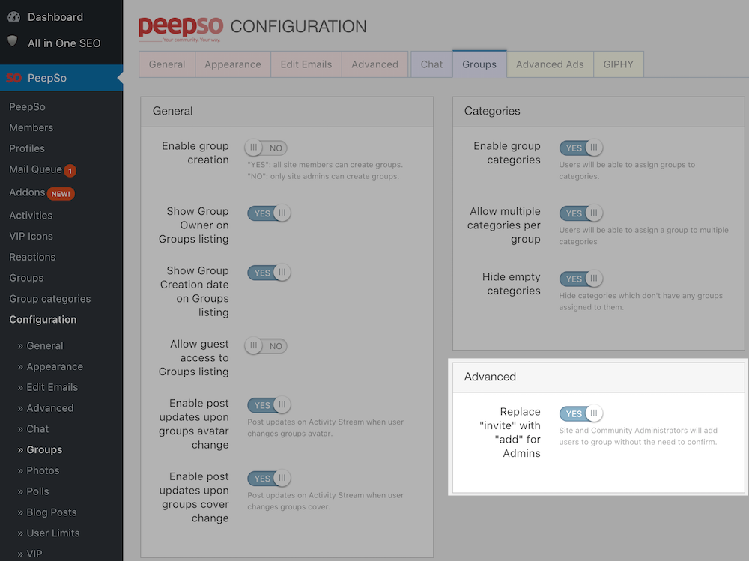Toggle Enable group creation switch
The image size is (749, 561).
click(266, 148)
